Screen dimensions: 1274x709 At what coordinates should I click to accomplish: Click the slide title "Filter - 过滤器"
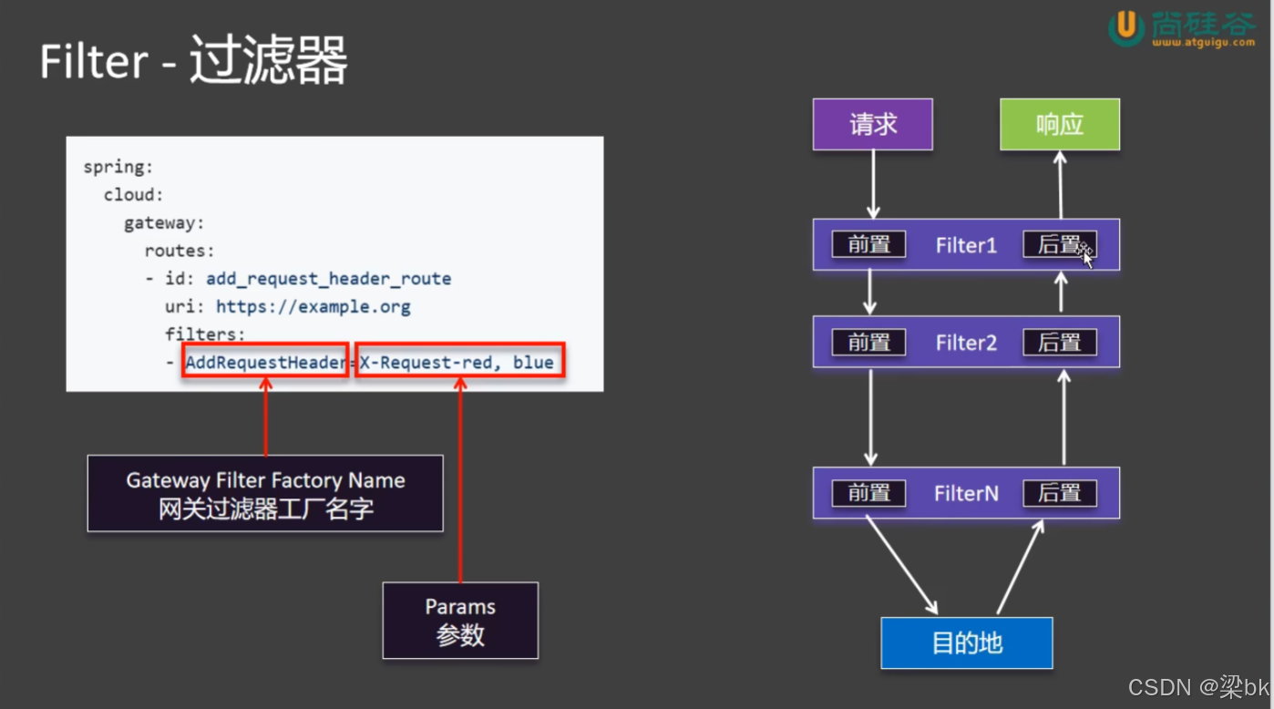click(x=193, y=62)
